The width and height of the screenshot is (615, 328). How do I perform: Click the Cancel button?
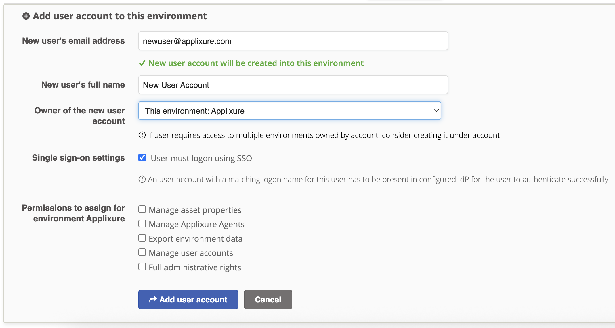point(268,300)
